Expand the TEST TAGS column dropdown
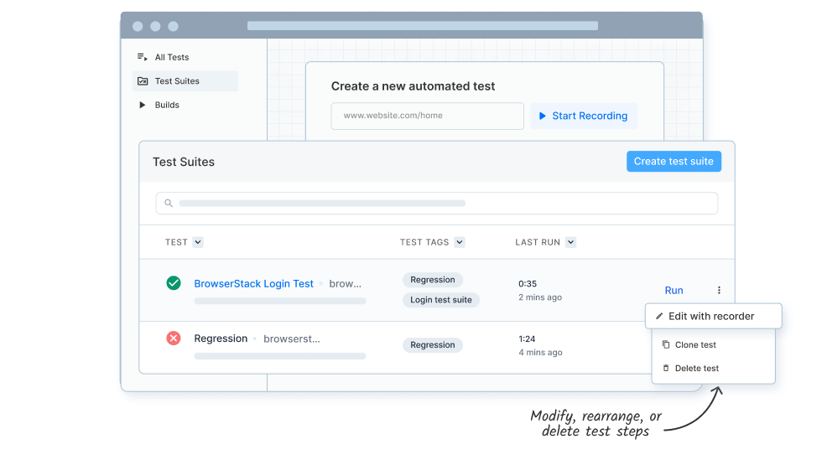The height and width of the screenshot is (470, 822). tap(460, 242)
